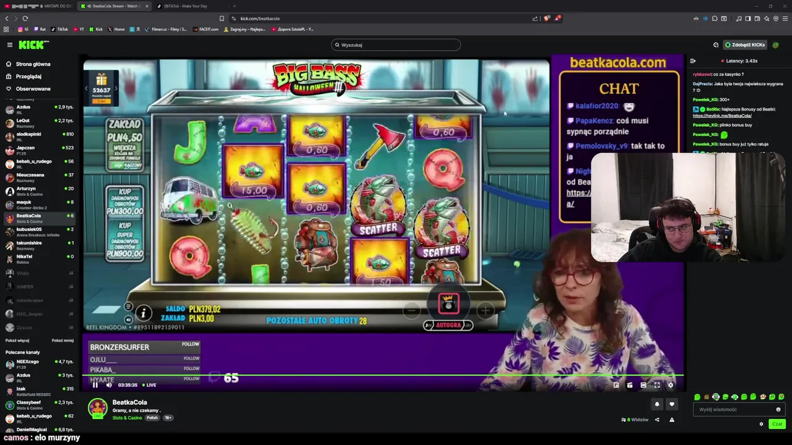Click Zdobądź KICKs button
This screenshot has height=445, width=792.
tap(745, 44)
